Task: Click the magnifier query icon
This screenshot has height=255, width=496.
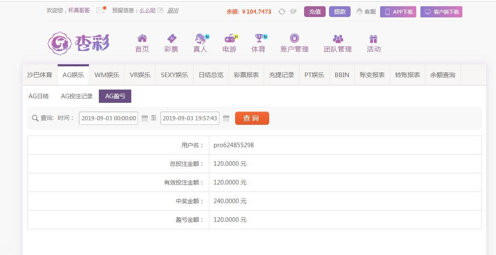Action: [35, 118]
